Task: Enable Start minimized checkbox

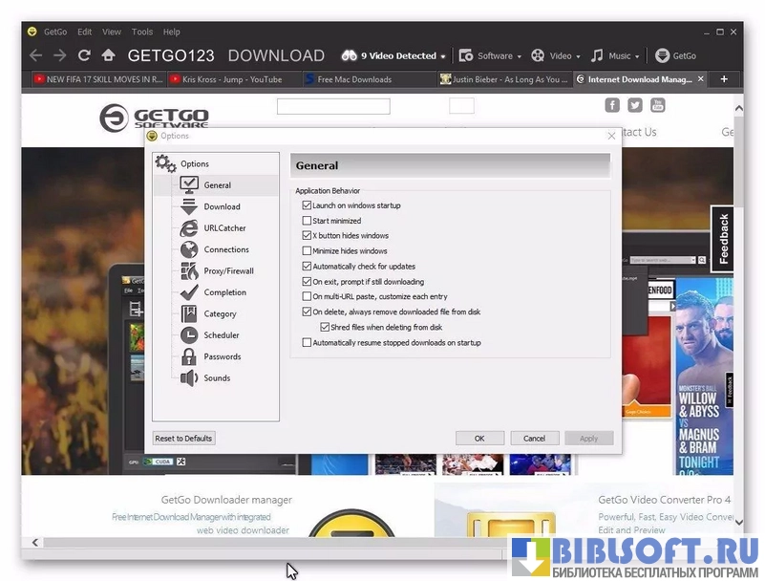Action: pos(307,221)
